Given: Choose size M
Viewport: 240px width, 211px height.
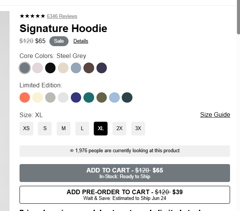Looking at the screenshot, I should tap(64, 129).
